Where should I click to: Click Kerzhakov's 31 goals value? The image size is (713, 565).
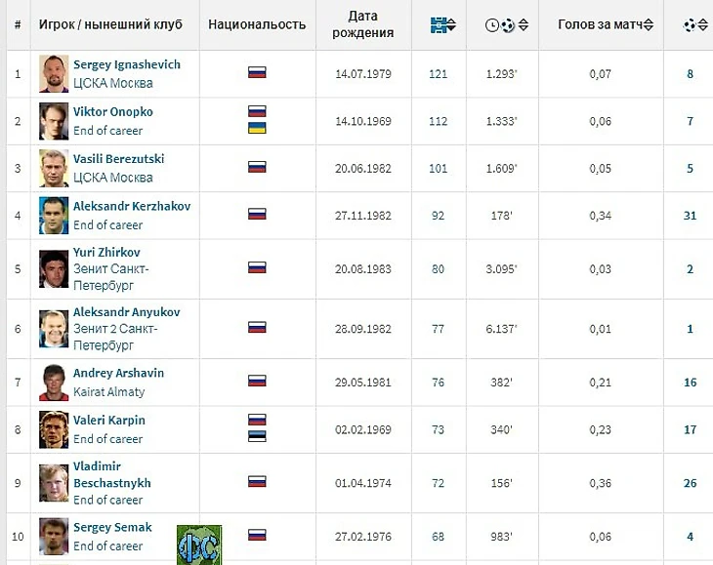pyautogui.click(x=690, y=216)
